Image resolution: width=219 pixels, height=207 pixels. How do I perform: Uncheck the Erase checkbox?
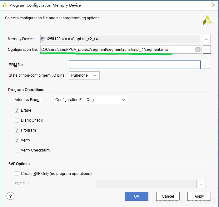point(17,110)
